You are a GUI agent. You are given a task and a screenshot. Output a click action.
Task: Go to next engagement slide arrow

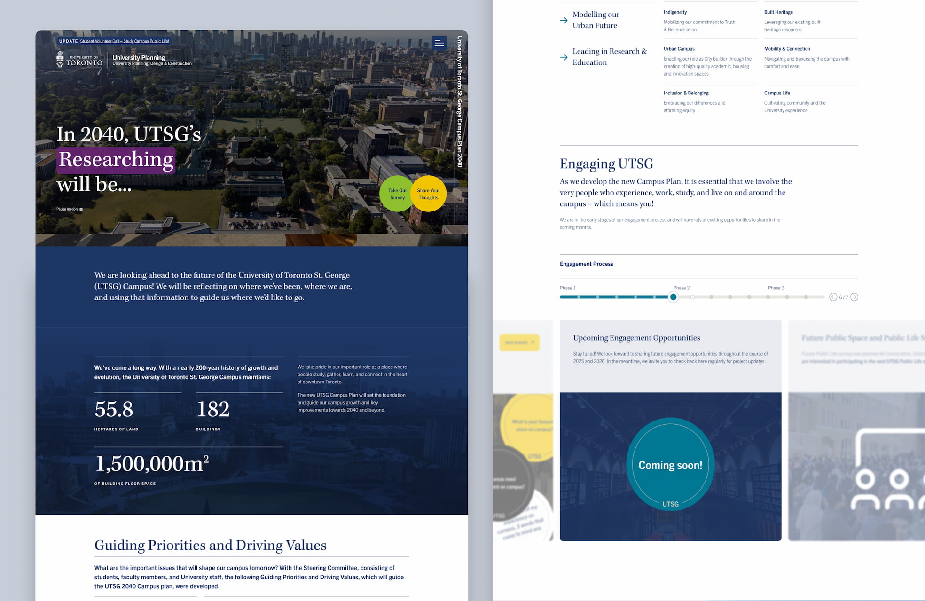click(854, 297)
